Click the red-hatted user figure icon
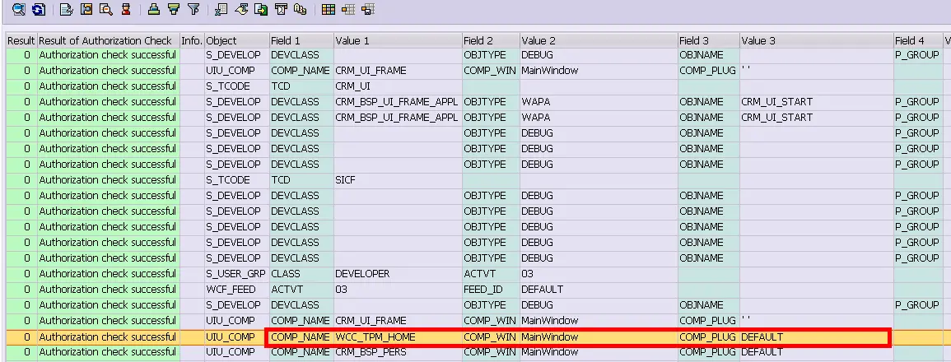 click(125, 9)
